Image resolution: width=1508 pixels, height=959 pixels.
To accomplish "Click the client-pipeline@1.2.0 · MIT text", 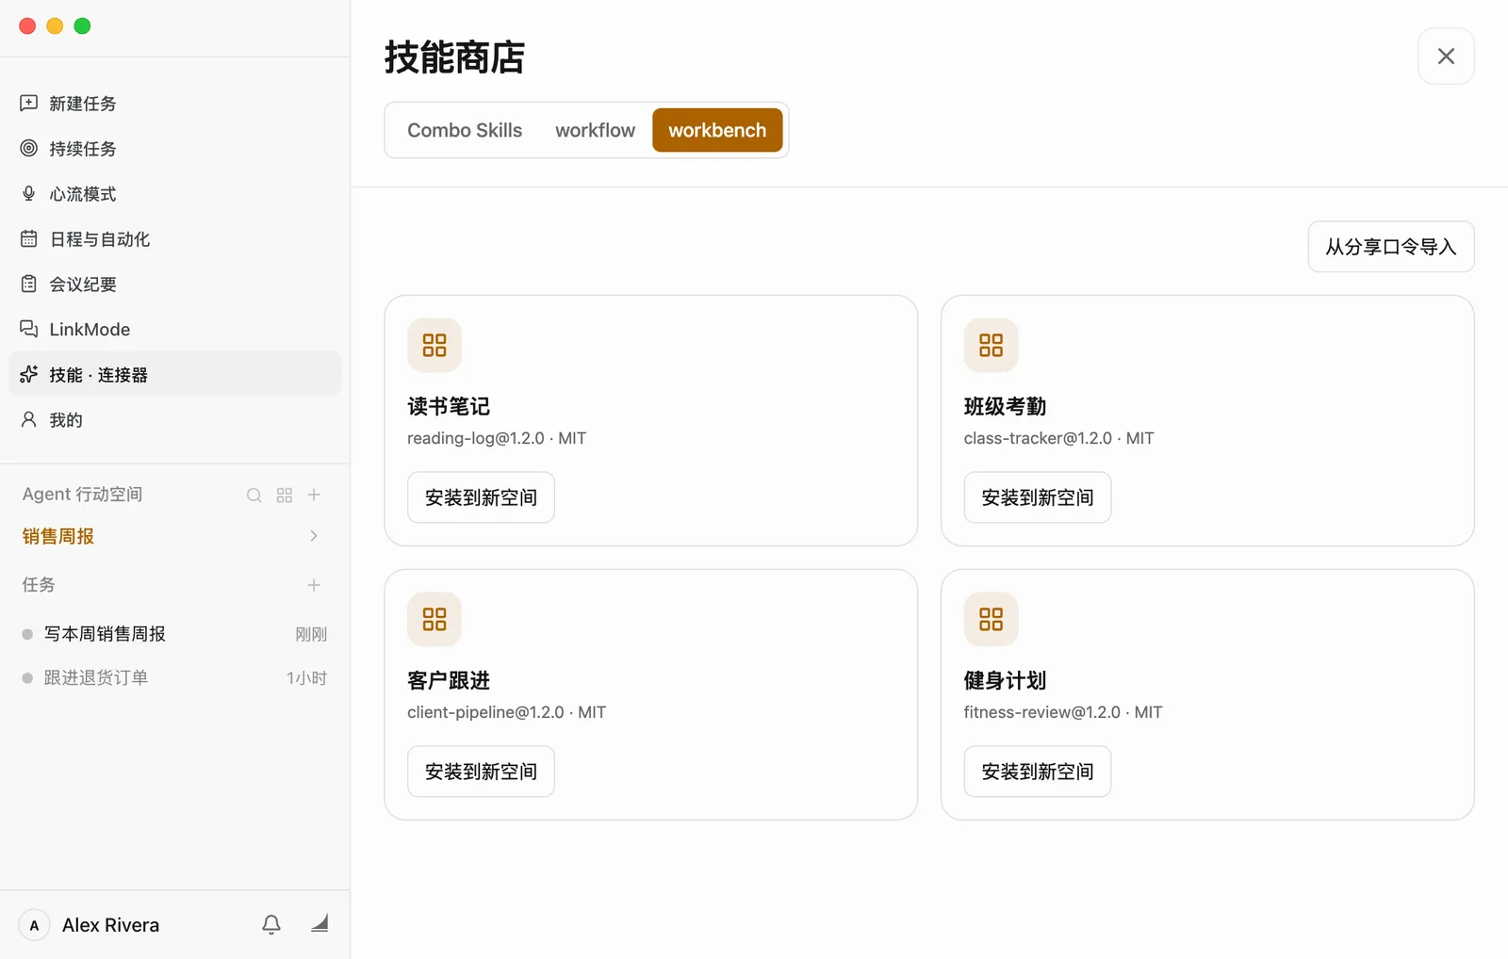I will click(x=506, y=712).
